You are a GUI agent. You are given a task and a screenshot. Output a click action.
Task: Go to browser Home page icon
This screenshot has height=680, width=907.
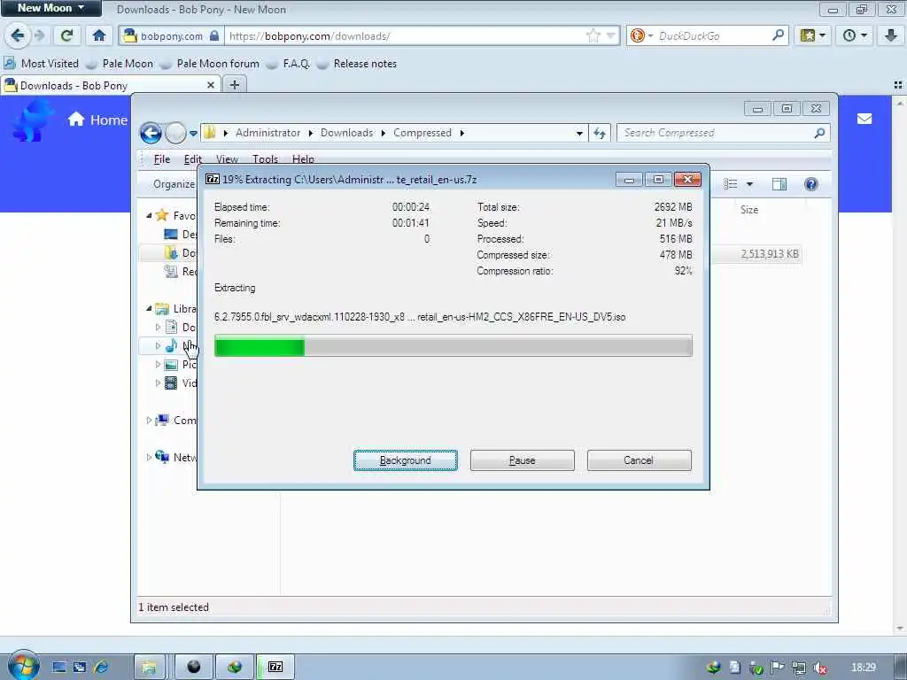pyautogui.click(x=99, y=35)
